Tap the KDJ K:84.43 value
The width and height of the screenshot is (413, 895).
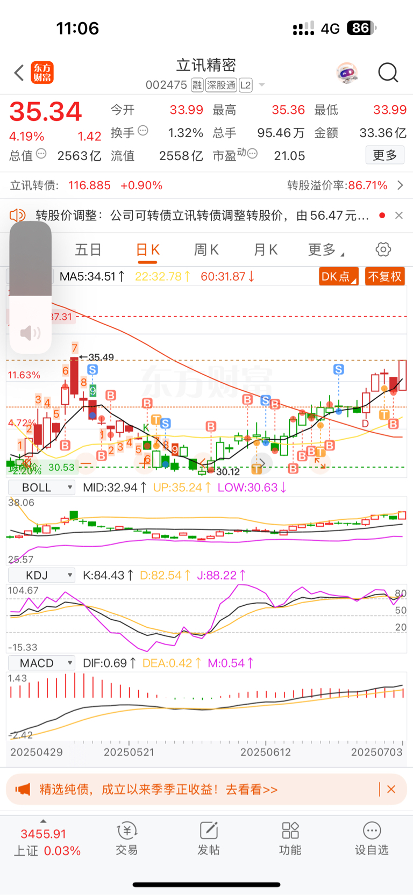tap(108, 576)
